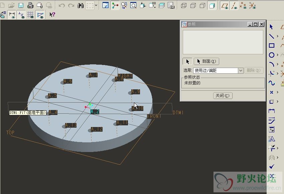Viewport: 284px width, 194px height.
Task: Open the selection box filter dropdown arrow
Action: pyautogui.click(x=96, y=5)
